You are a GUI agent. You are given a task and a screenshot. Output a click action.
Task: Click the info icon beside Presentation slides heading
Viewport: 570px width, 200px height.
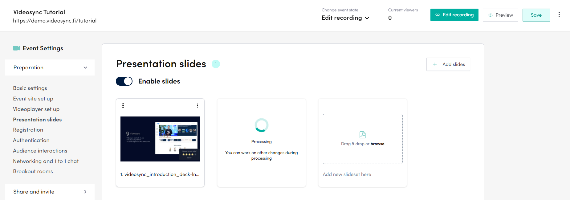(216, 64)
